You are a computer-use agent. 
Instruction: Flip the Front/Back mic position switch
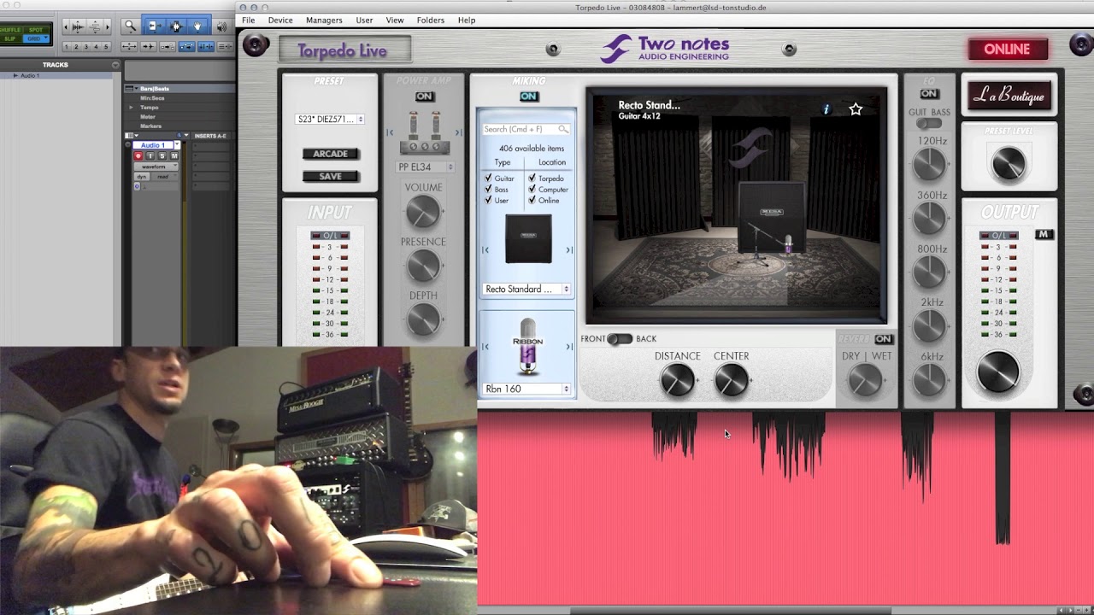coord(620,339)
